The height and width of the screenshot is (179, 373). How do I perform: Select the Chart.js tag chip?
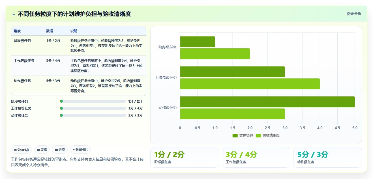coord(22,150)
